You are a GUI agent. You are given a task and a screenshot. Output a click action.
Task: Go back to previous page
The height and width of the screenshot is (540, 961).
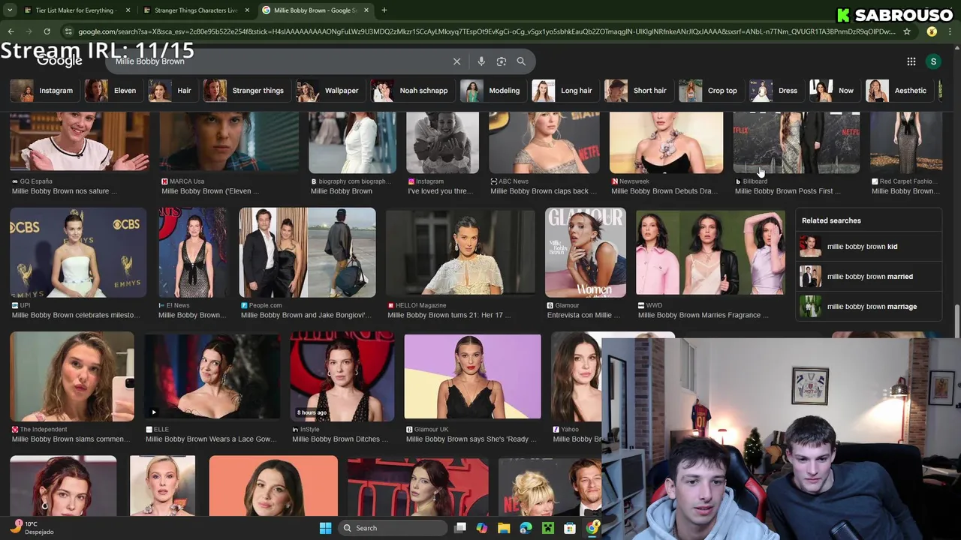pos(11,31)
